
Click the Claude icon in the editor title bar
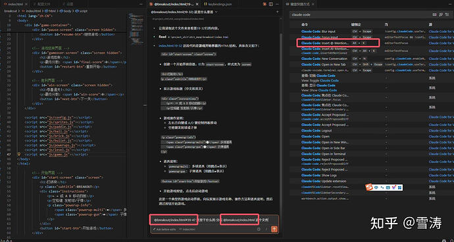(265, 5)
